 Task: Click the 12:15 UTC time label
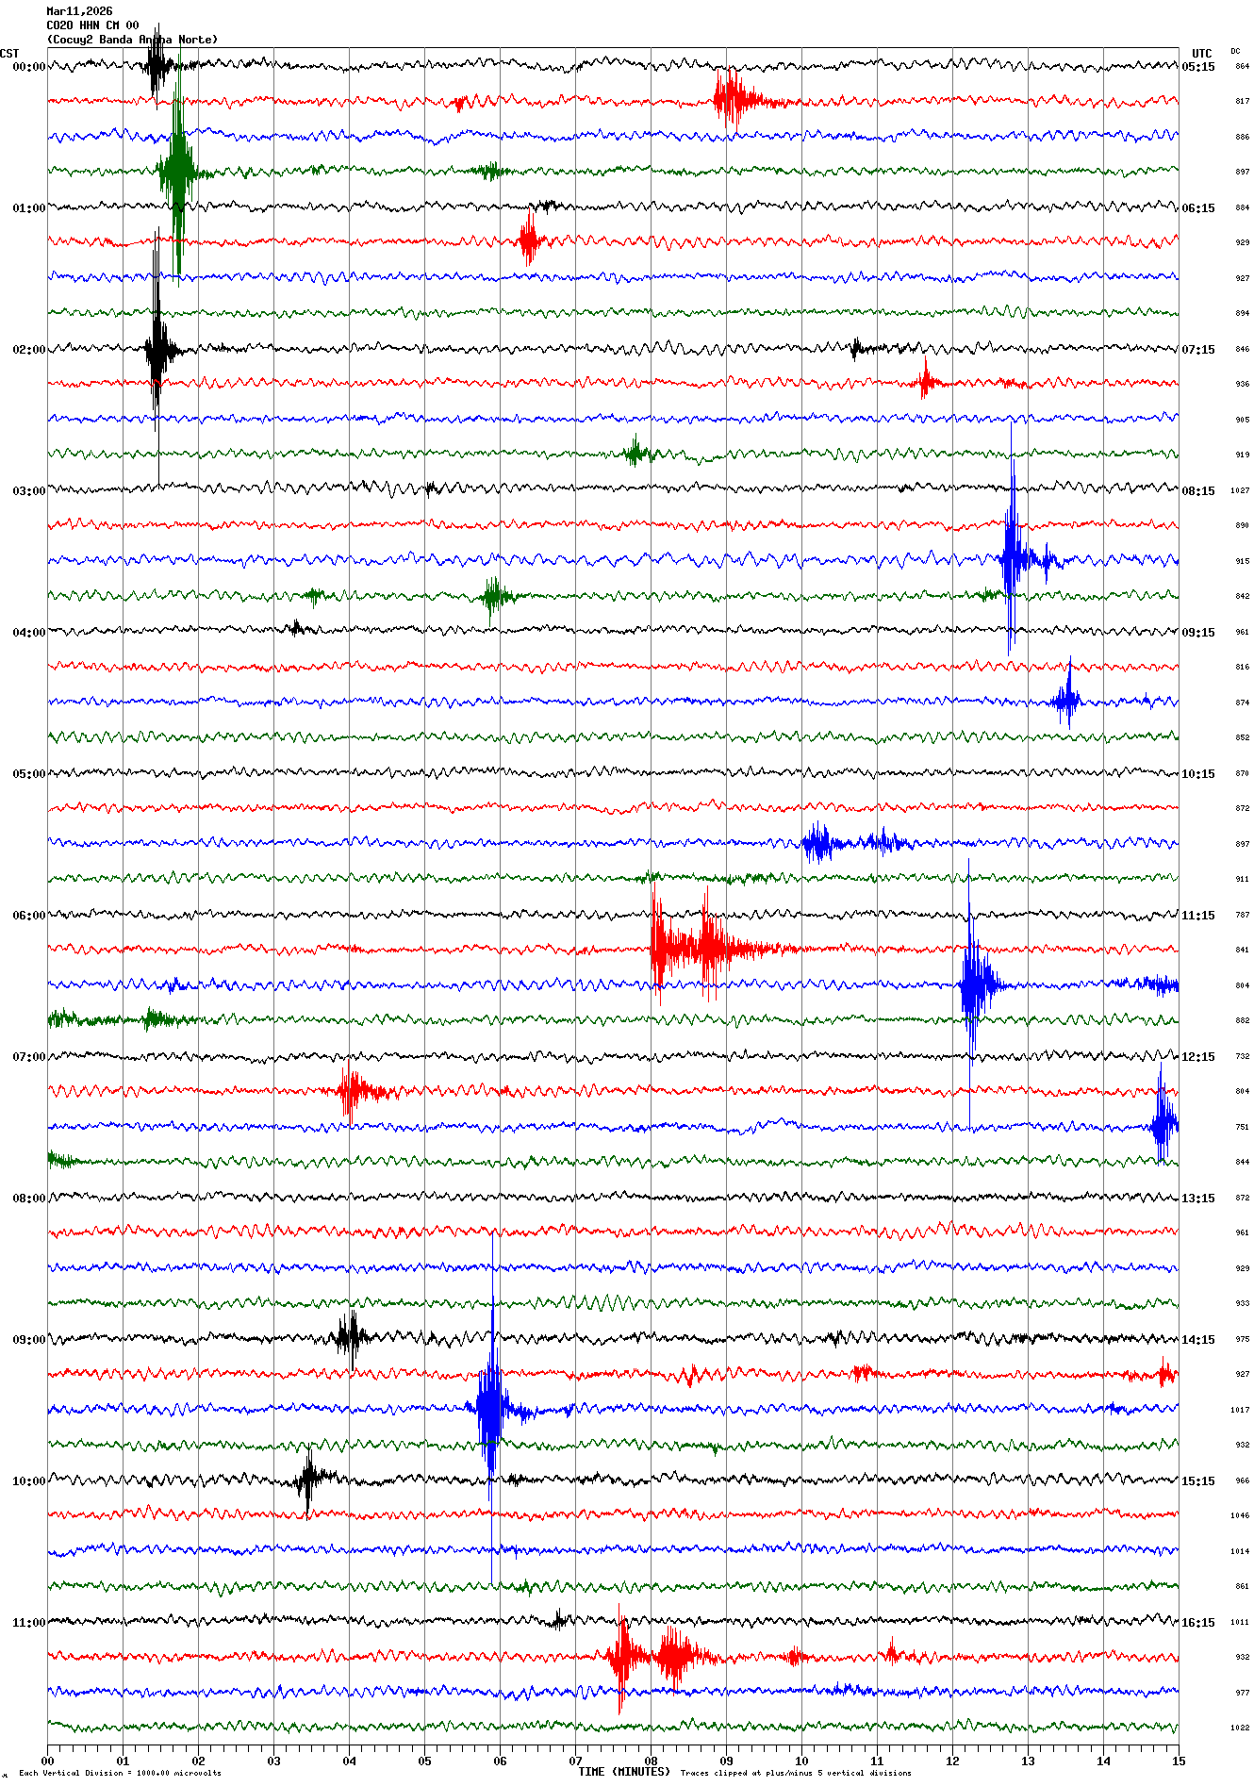coord(1198,1057)
